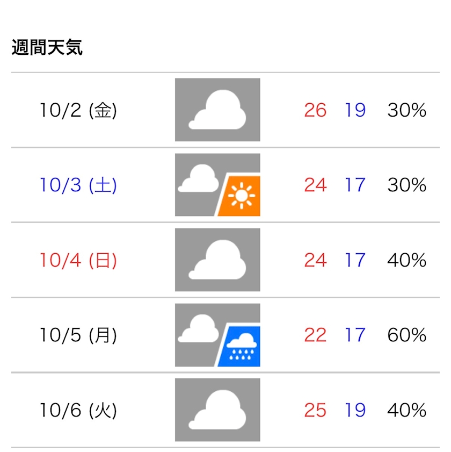
Task: Click the 30% rain chance on 10/3
Action: (406, 185)
